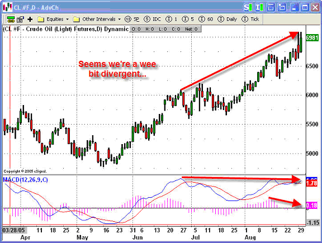Click the Aug month label on time axis
This screenshot has height=243, width=322.
coord(250,237)
